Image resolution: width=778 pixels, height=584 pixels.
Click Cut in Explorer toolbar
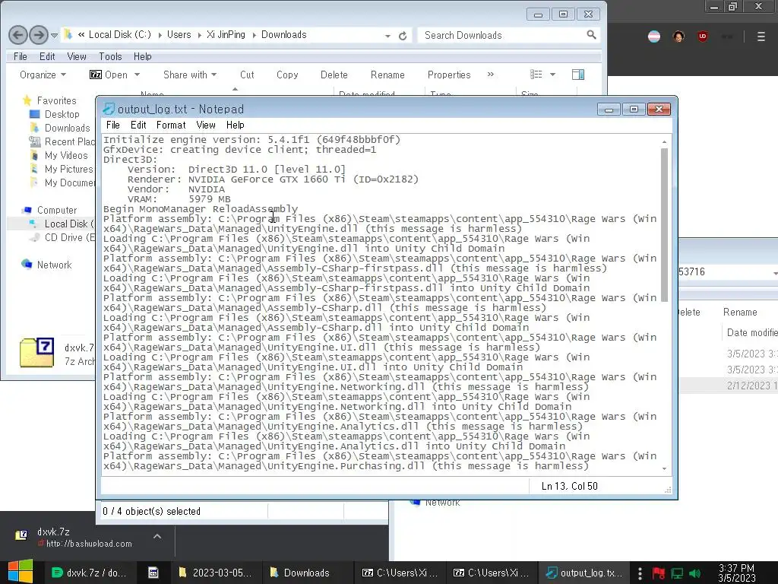point(247,75)
